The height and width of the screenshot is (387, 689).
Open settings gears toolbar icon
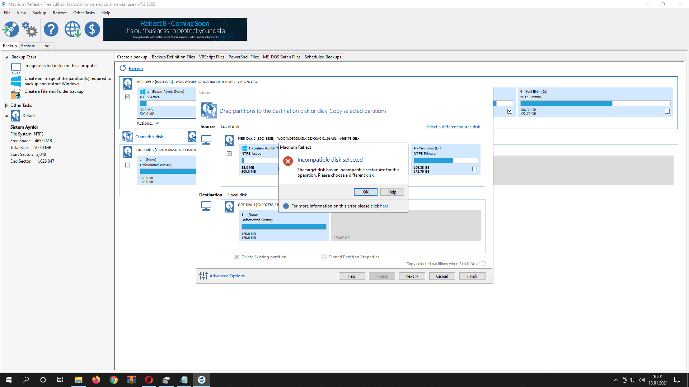click(x=30, y=29)
